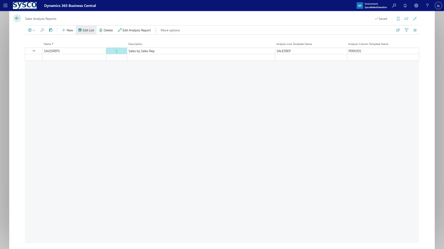Click the New button
Viewport: 444px width, 249px height.
[67, 30]
